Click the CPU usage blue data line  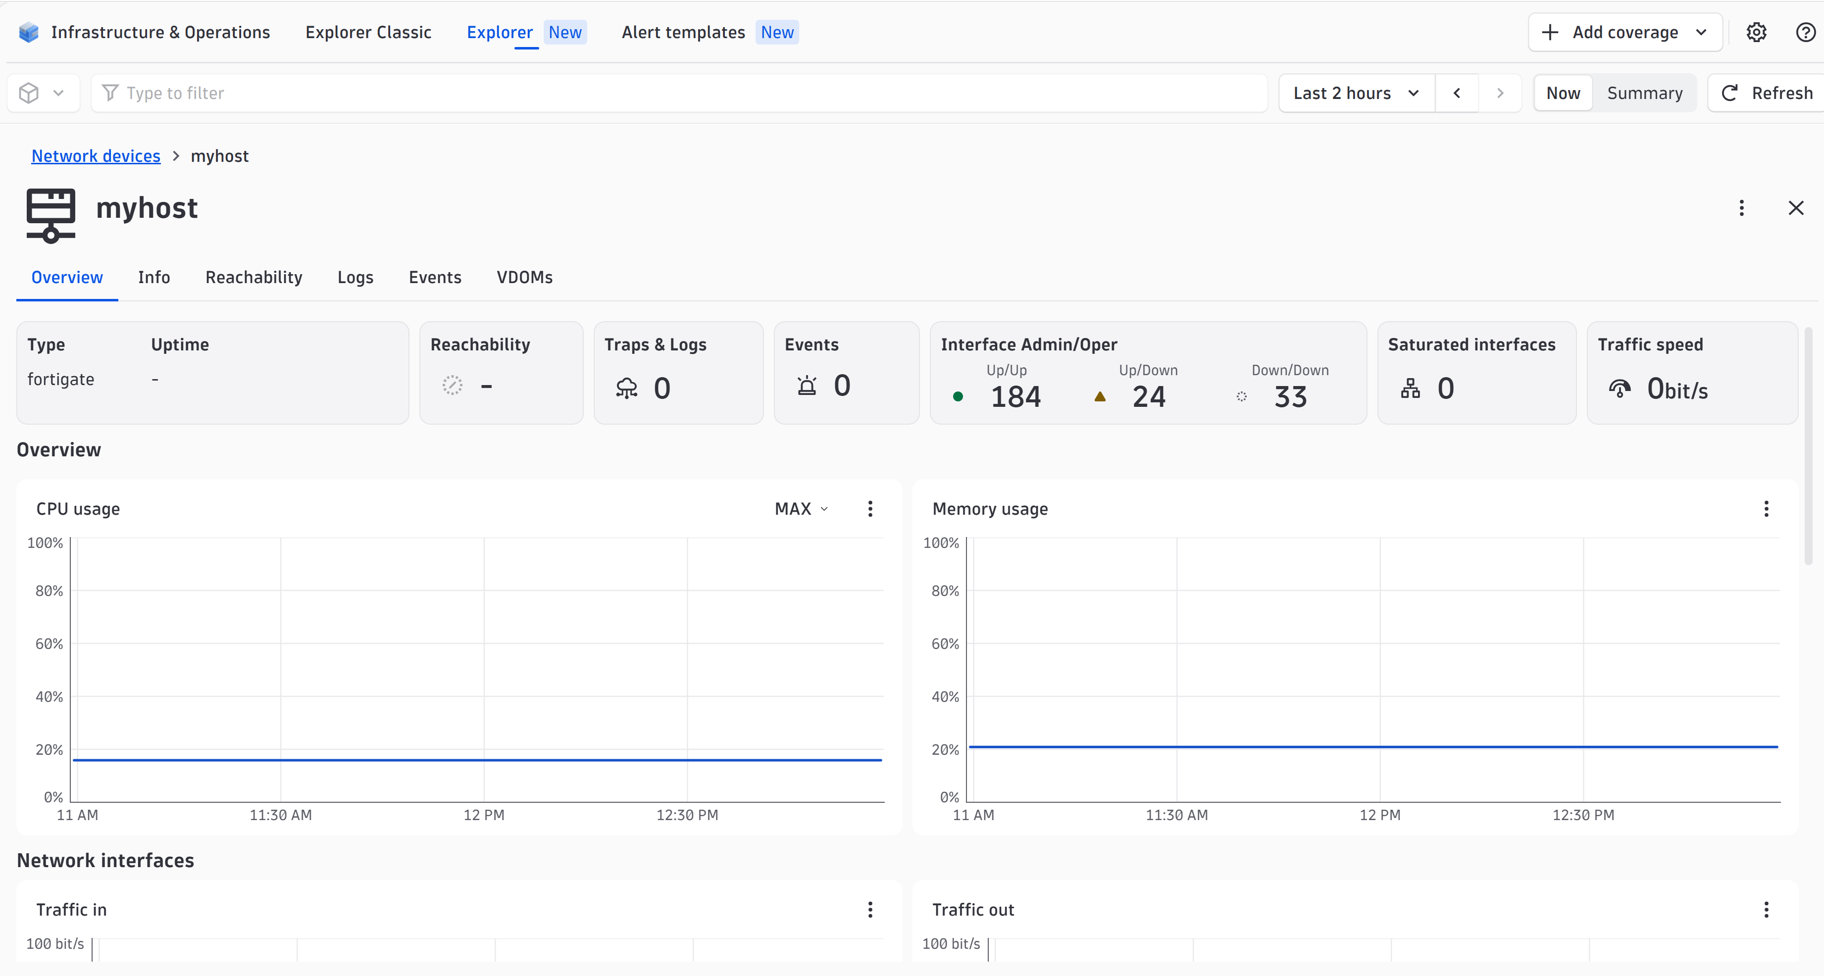[477, 760]
